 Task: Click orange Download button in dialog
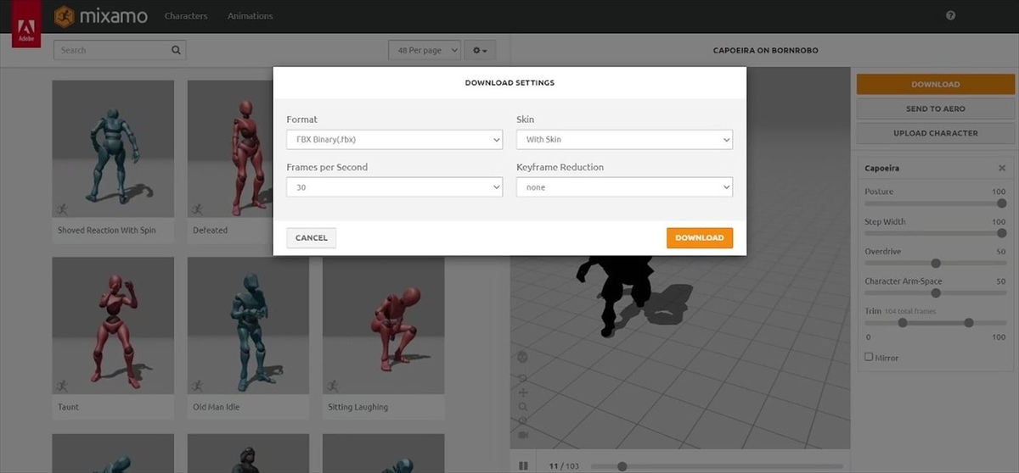pyautogui.click(x=700, y=238)
